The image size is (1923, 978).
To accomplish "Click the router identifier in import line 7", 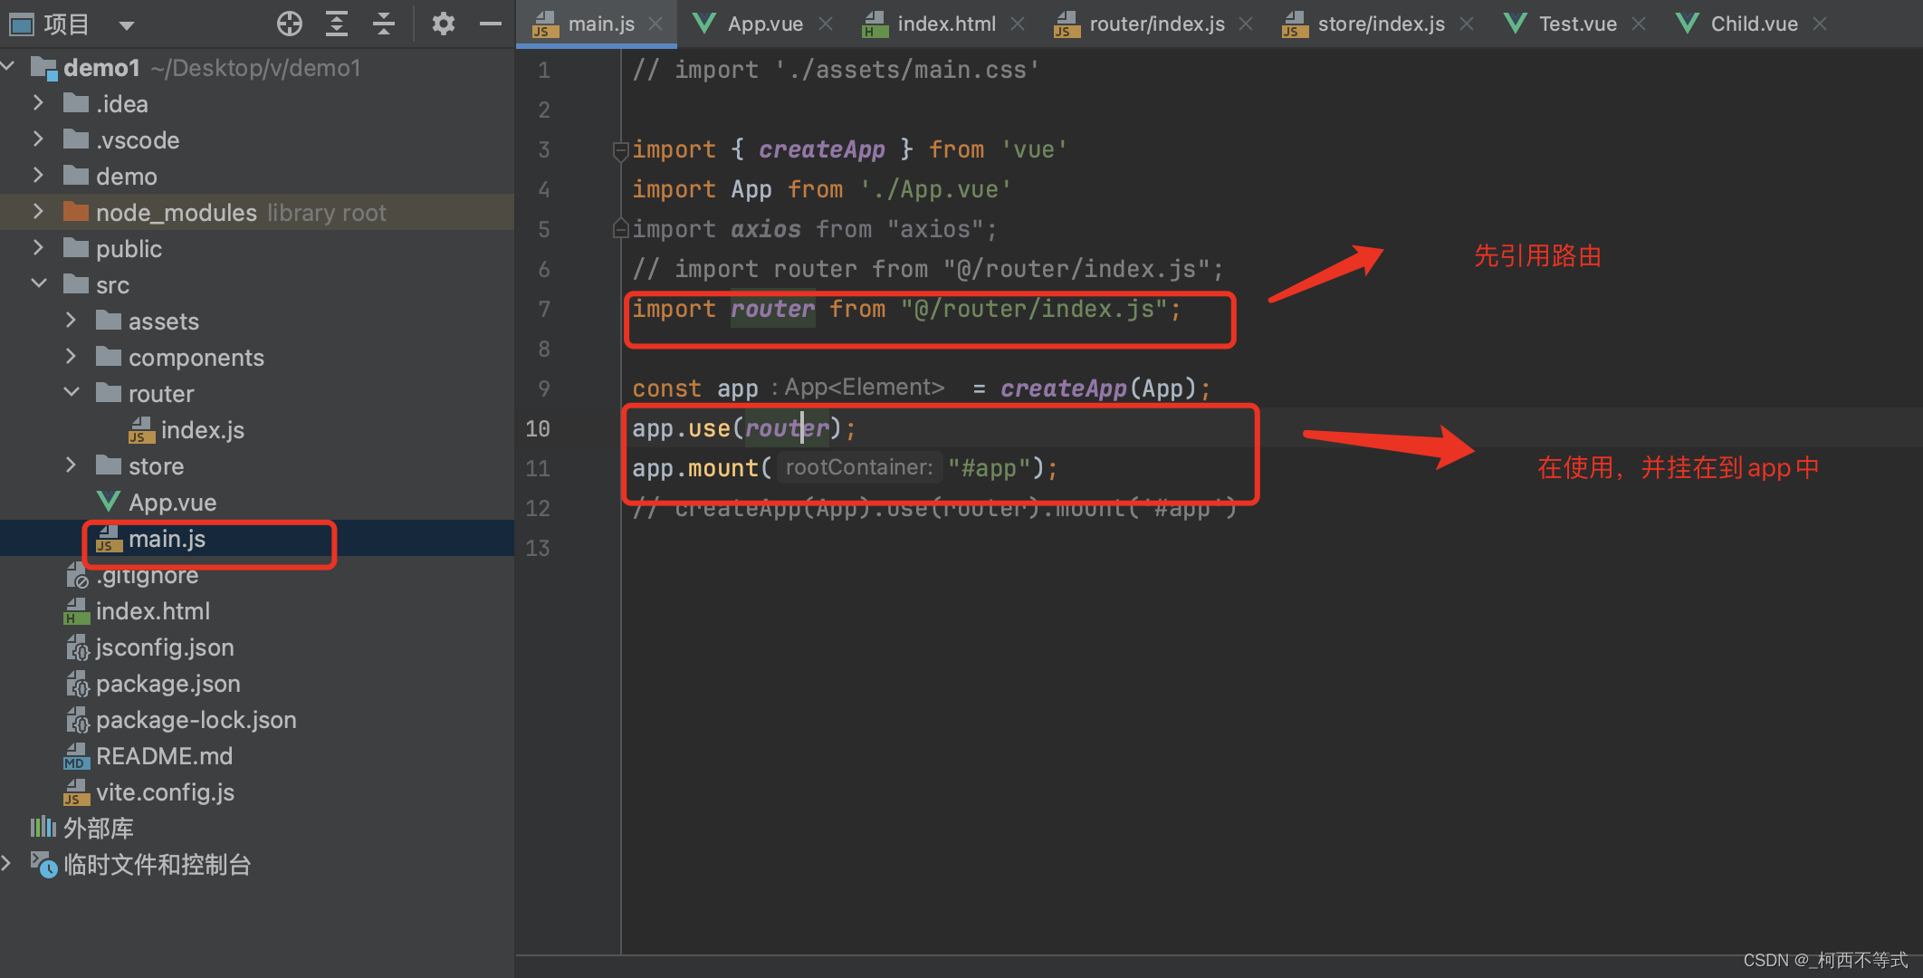I will (x=772, y=309).
